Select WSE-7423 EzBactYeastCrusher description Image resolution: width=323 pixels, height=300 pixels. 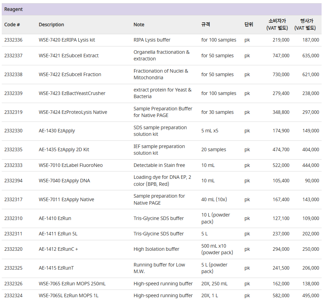[x=72, y=93]
